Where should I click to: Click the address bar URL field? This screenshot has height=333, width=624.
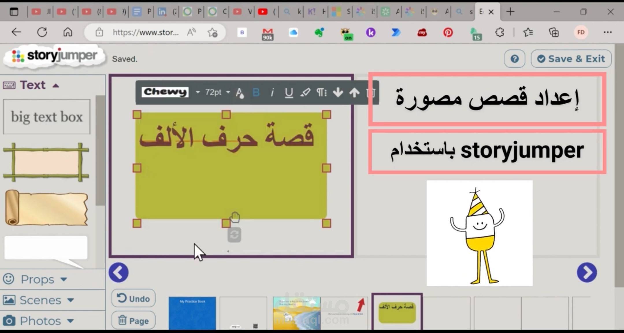(x=146, y=32)
